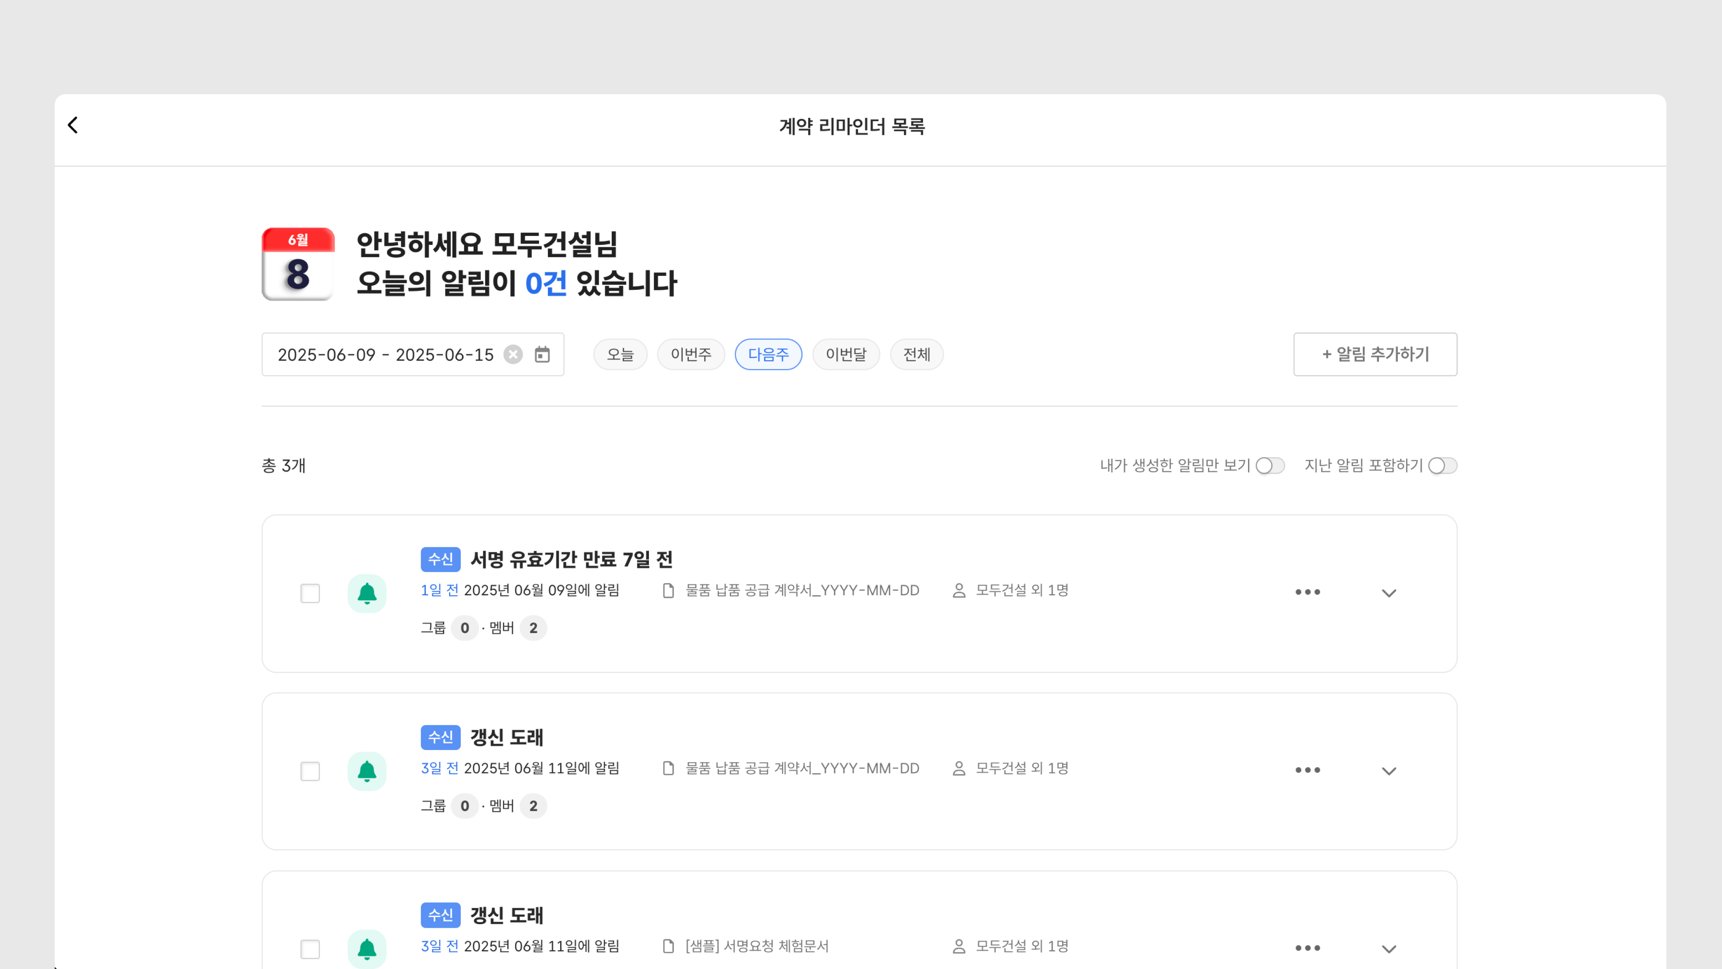Open three-dot menu for 서명 유효기간 만료 alert
Screen dimensions: 1722x969
pos(1308,593)
